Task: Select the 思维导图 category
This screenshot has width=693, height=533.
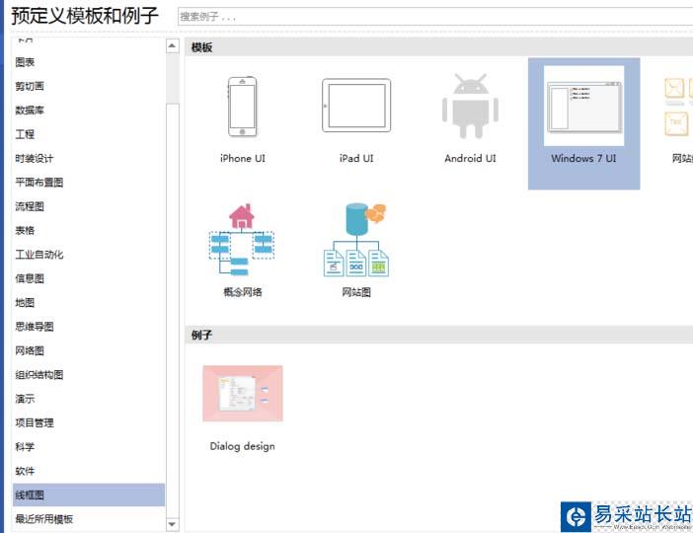Action: point(89,327)
